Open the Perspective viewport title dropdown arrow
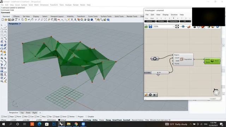The width and height of the screenshot is (226, 127). (x=20, y=24)
